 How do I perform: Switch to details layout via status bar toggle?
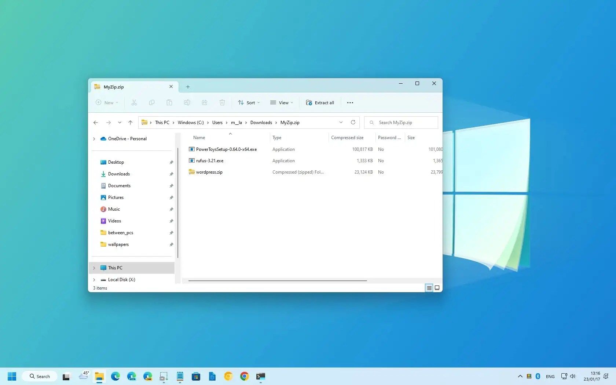[x=429, y=288]
